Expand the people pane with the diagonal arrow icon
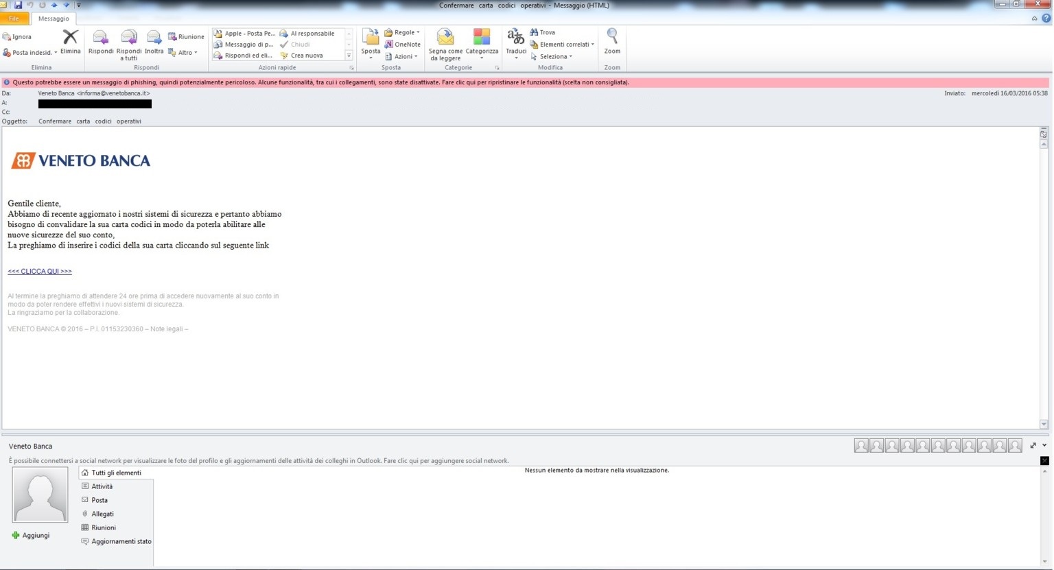The height and width of the screenshot is (570, 1054). [x=1033, y=446]
